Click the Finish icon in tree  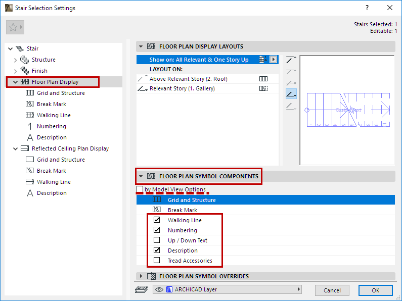pos(25,71)
